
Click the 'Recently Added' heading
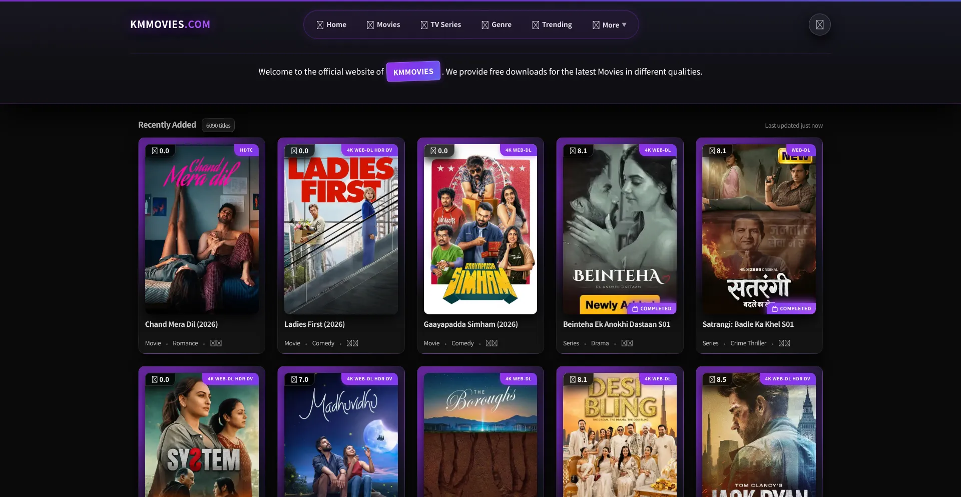coord(167,125)
